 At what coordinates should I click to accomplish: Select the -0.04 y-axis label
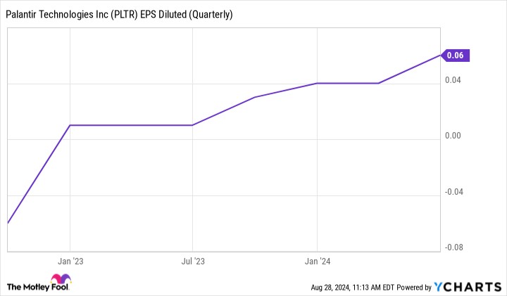tap(451, 191)
